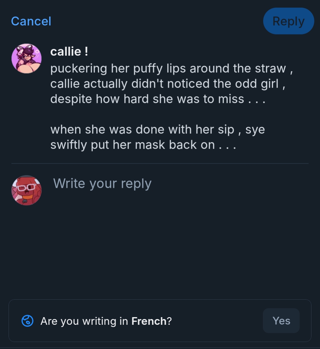Confirm writing in French with Yes

click(x=281, y=321)
